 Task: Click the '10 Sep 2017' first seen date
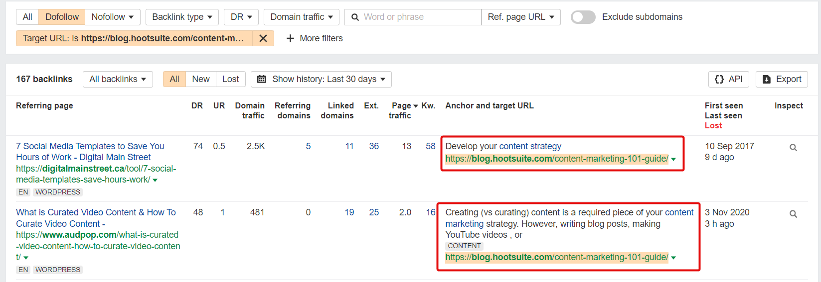coord(729,146)
